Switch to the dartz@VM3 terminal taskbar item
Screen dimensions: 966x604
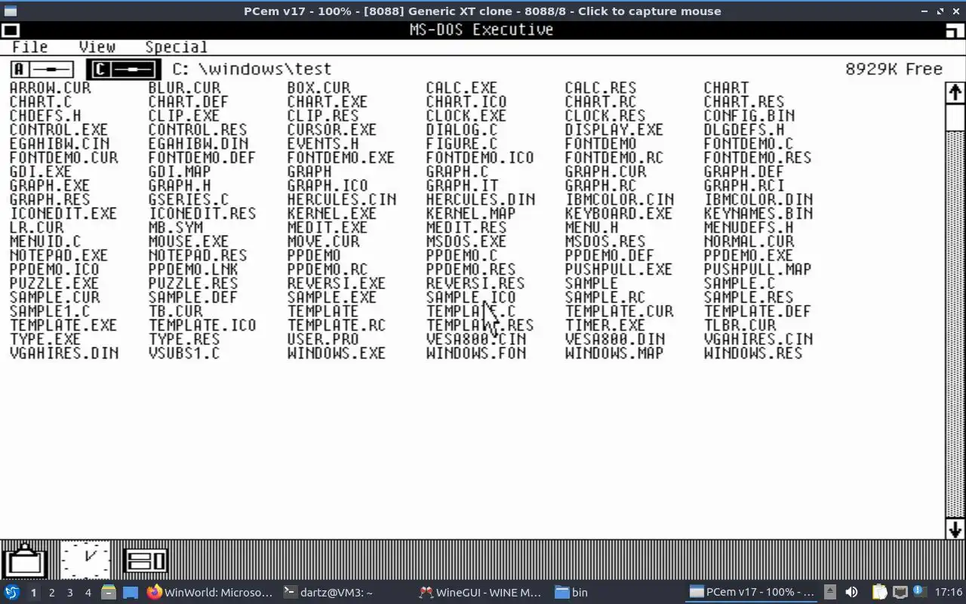328,593
